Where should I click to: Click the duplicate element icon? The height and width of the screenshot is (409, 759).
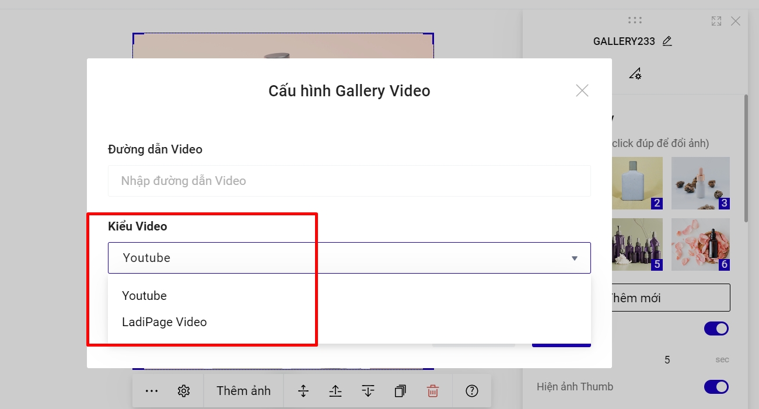coord(400,391)
